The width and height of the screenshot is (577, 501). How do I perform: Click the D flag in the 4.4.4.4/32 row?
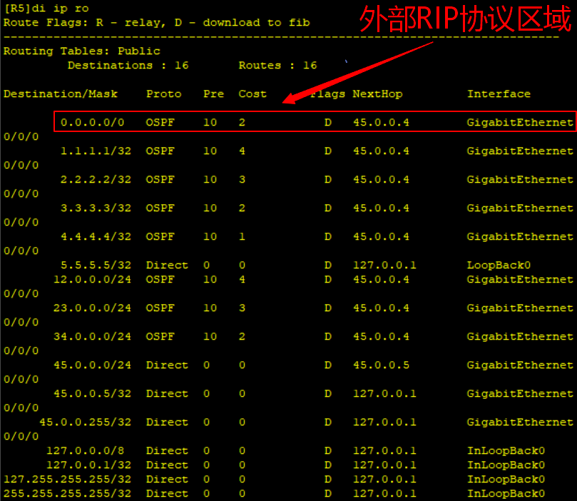328,237
